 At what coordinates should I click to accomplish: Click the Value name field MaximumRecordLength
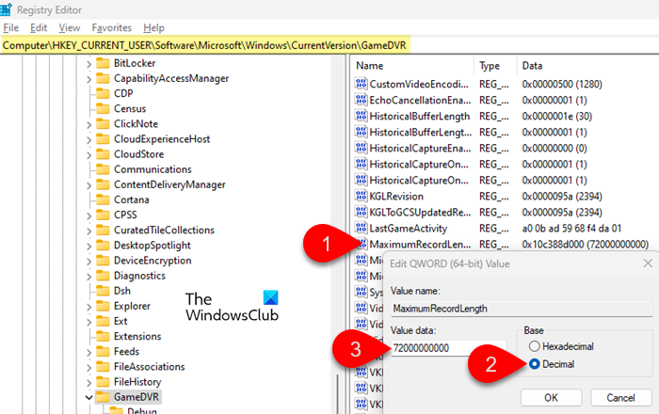522,309
